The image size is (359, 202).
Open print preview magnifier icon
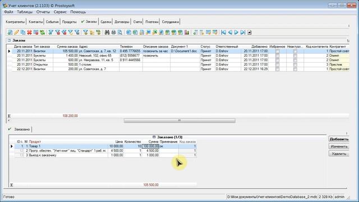pyautogui.click(x=120, y=33)
